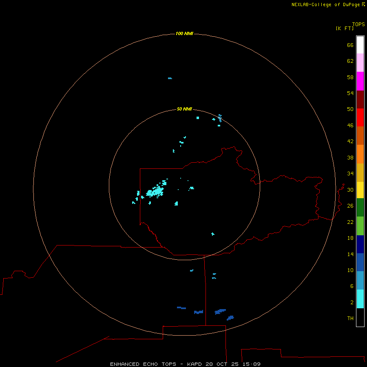Click the light pink 62 kft legend swatch
Screen dimensions: 367x367
pyautogui.click(x=360, y=63)
